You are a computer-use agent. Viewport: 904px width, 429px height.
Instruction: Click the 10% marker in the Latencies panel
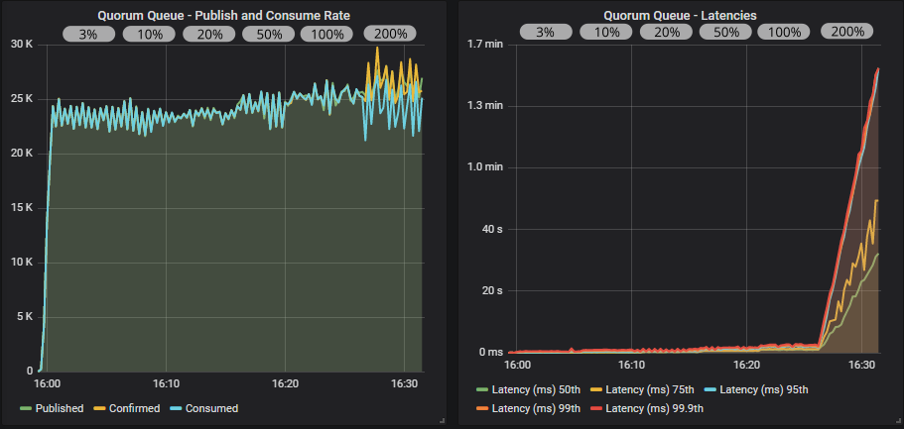tap(605, 32)
